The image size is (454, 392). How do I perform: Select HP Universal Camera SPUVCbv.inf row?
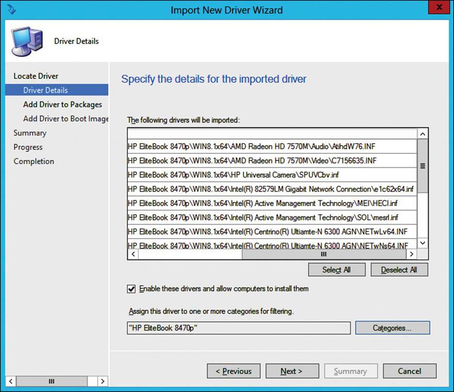point(272,175)
